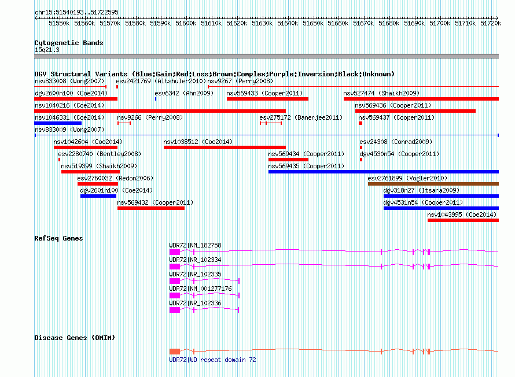This screenshot has height=377, width=515.
Task: Select the esv2421769 (Altshuler2010) variant label
Action: pyautogui.click(x=161, y=81)
